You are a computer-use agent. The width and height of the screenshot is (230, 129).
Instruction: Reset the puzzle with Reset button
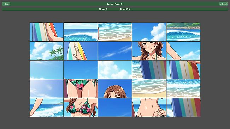[x=224, y=4]
